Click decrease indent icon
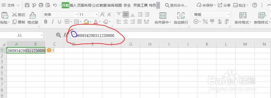The height and width of the screenshot is (98, 271). click(x=140, y=15)
